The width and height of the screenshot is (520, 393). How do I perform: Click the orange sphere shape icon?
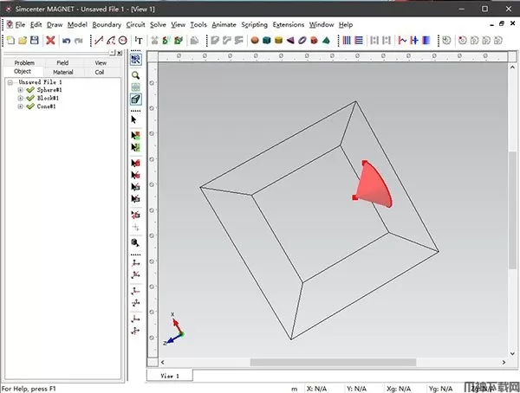(255, 40)
